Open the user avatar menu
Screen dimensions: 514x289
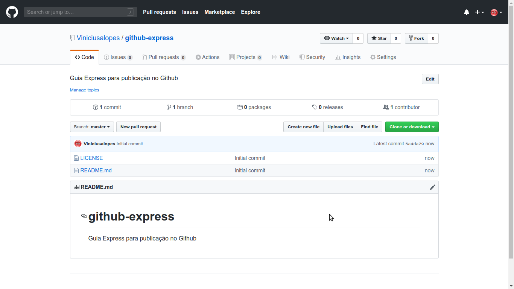496,12
